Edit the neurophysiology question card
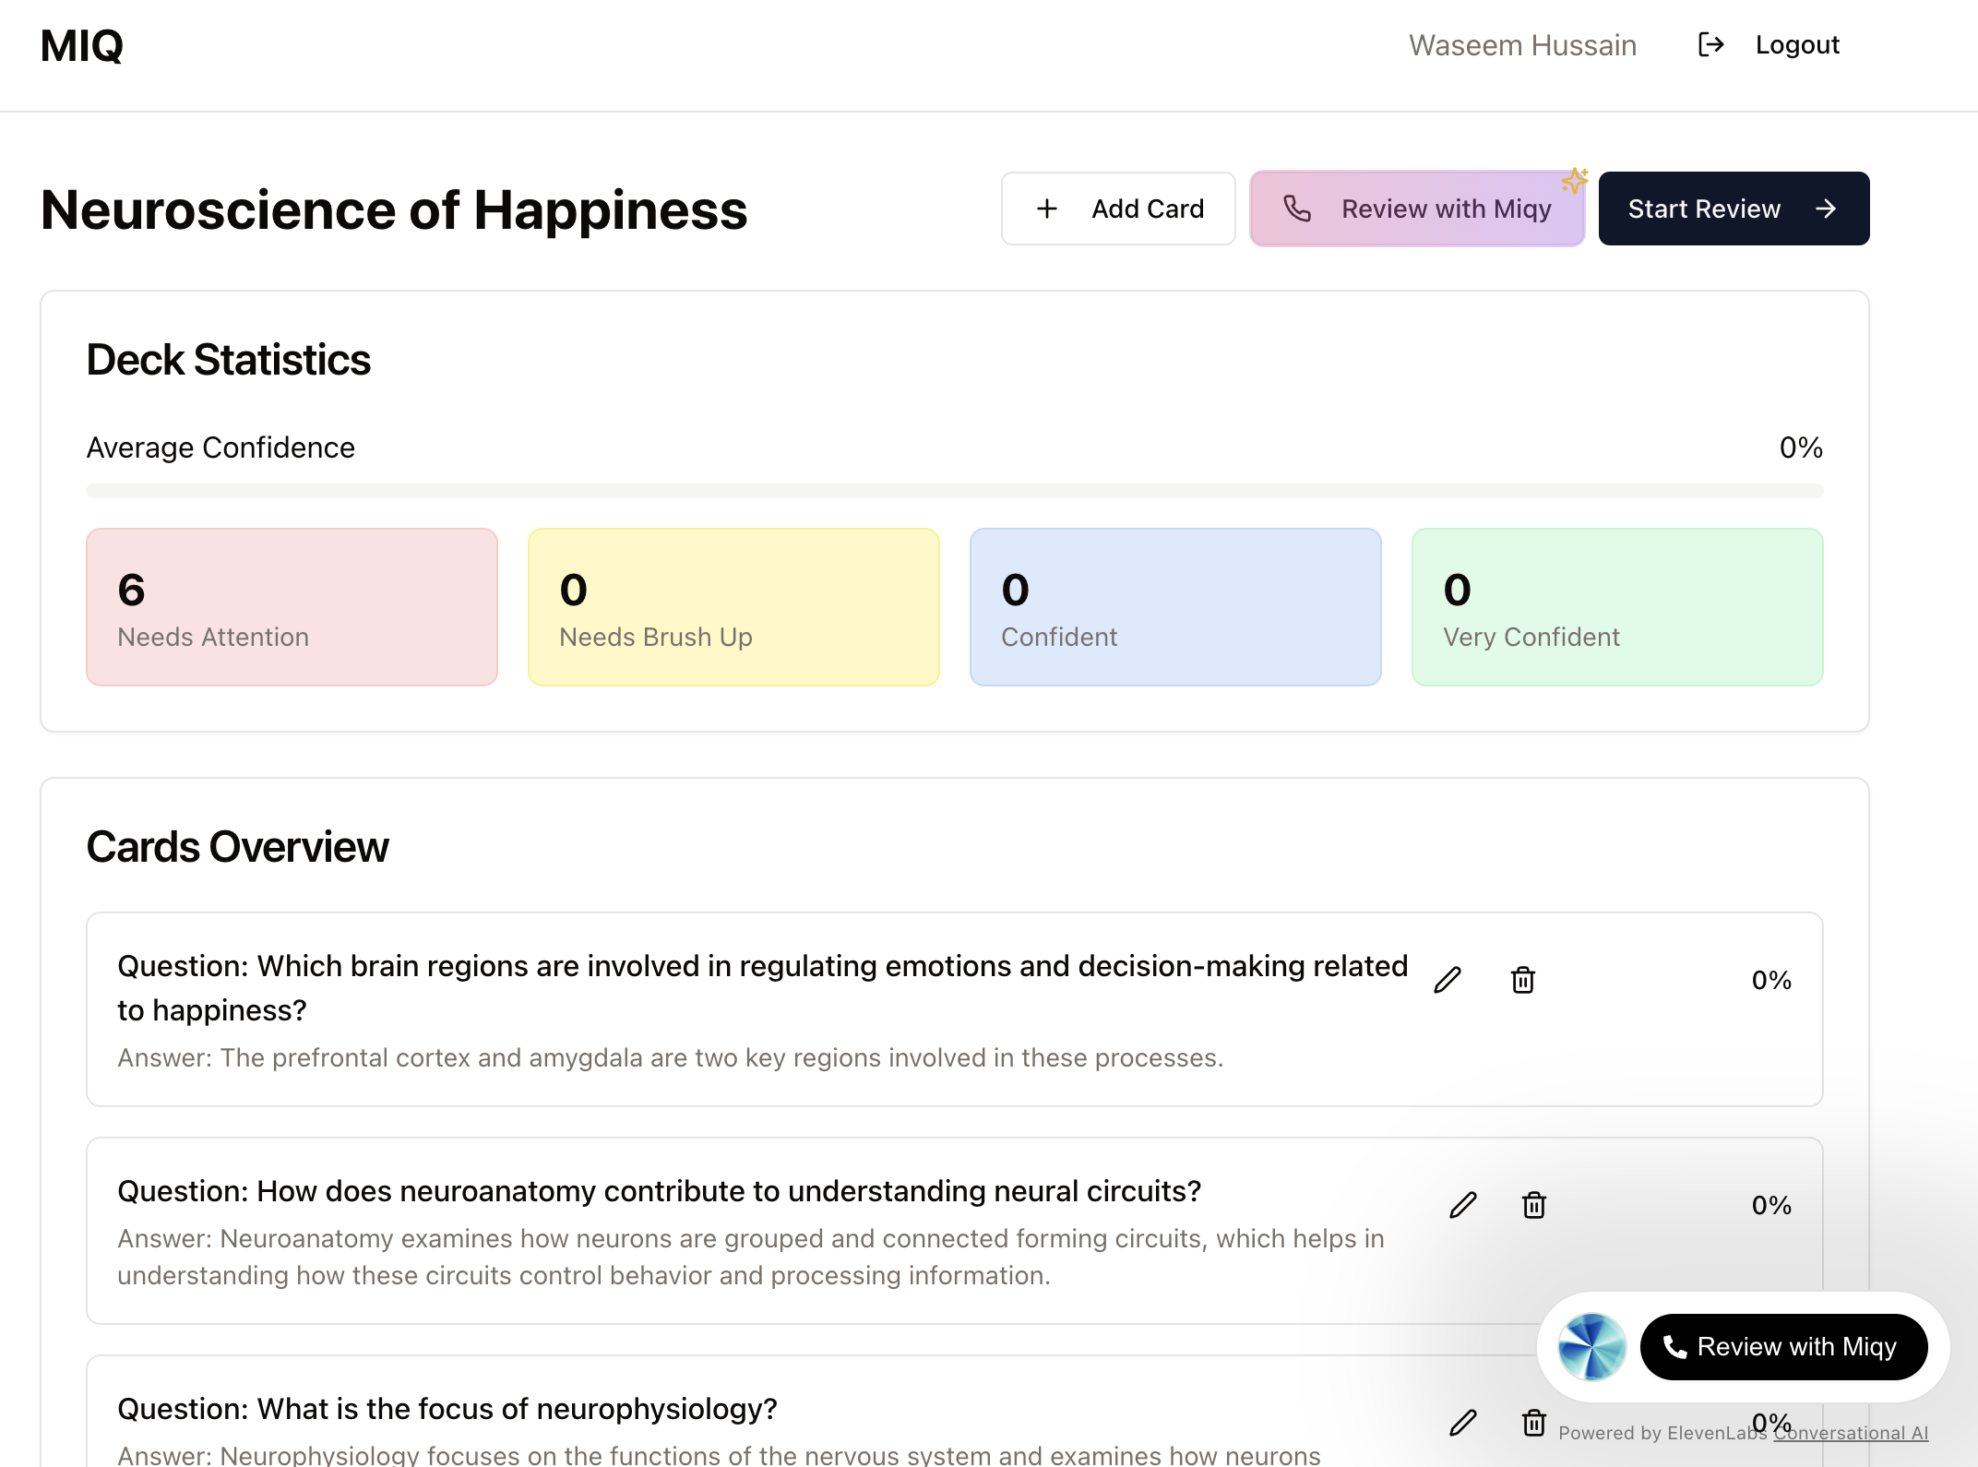Screen dimensions: 1978x1467 click(x=1463, y=1423)
